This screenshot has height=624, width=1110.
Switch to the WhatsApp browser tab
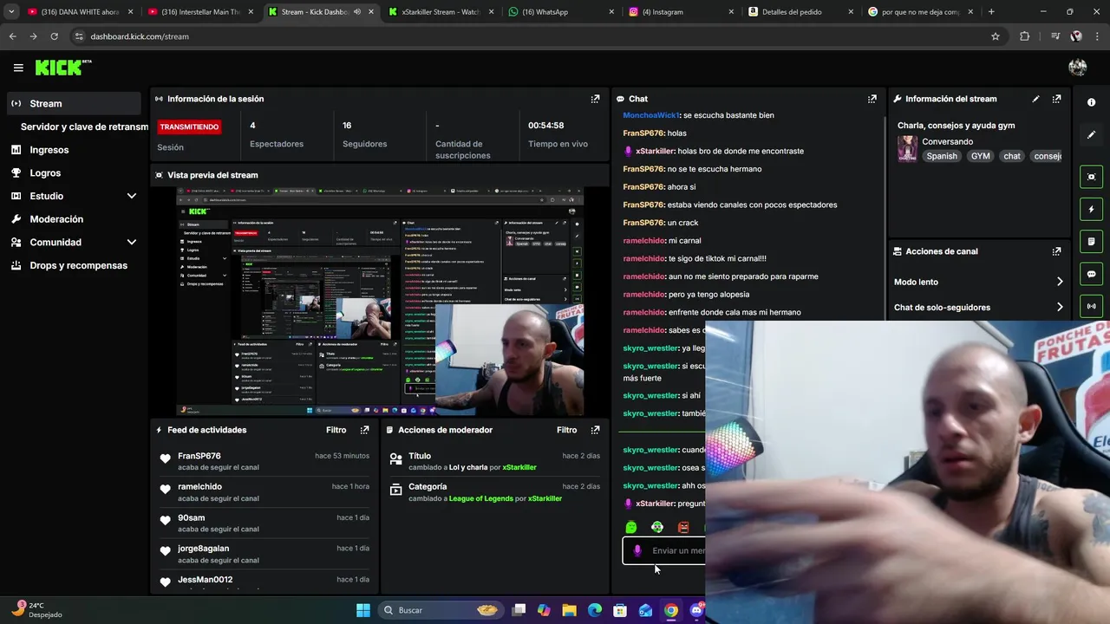(x=559, y=12)
